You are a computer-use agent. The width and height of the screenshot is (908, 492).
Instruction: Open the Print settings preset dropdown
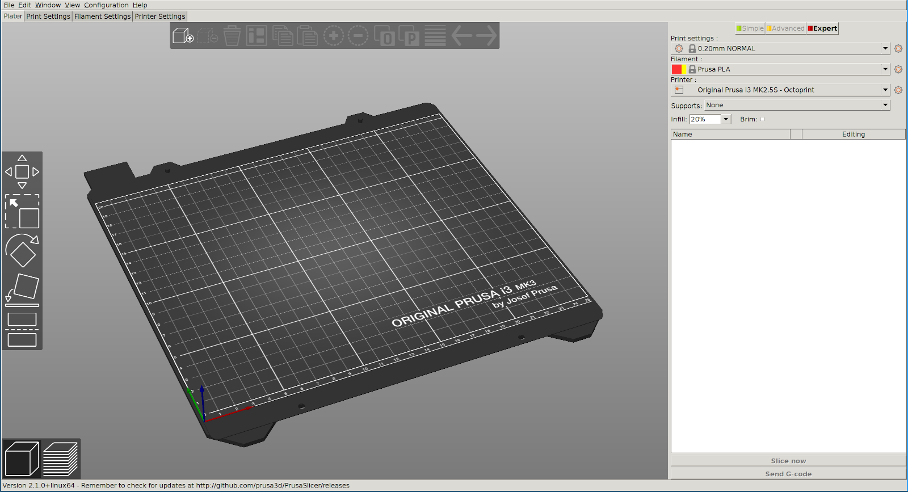coord(780,49)
